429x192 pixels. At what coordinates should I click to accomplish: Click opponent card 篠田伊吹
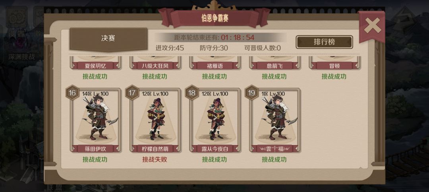(95, 120)
